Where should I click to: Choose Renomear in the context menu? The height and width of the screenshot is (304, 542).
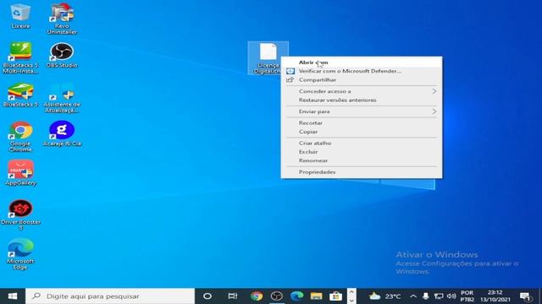[362, 160]
